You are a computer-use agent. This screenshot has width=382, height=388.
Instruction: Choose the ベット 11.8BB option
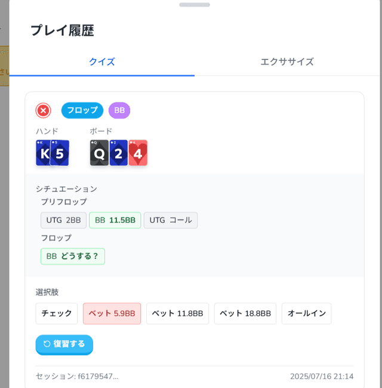coord(177,313)
